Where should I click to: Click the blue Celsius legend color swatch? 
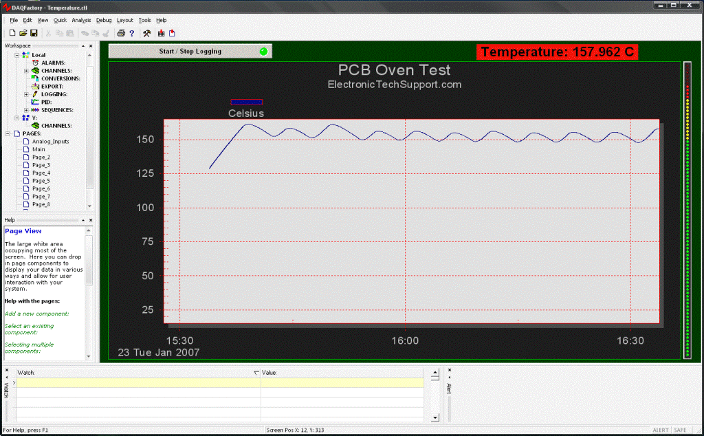pyautogui.click(x=246, y=102)
